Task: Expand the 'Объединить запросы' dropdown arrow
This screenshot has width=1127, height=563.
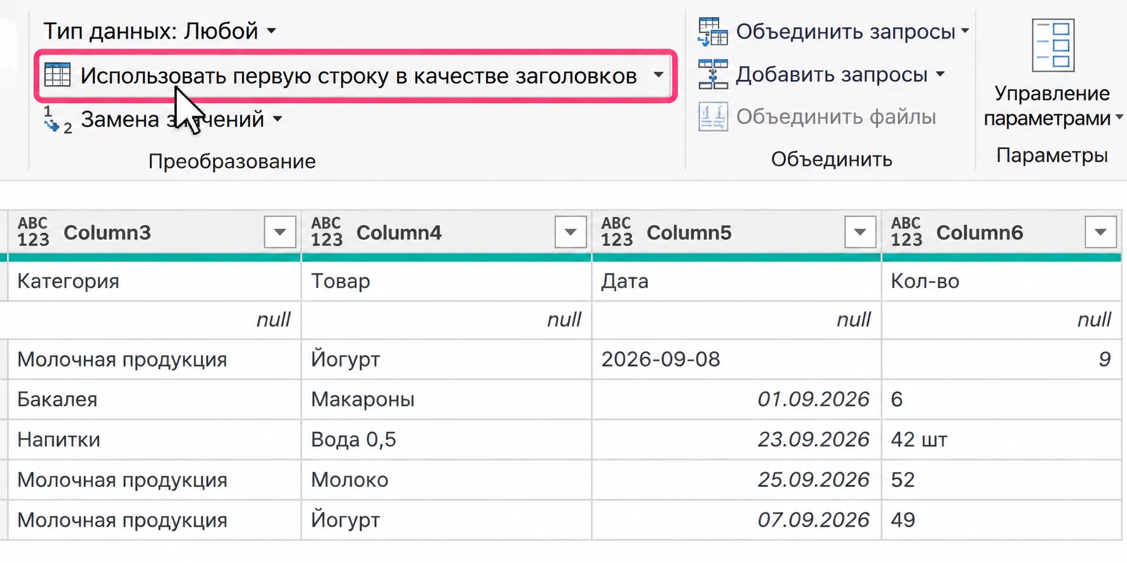Action: point(965,31)
